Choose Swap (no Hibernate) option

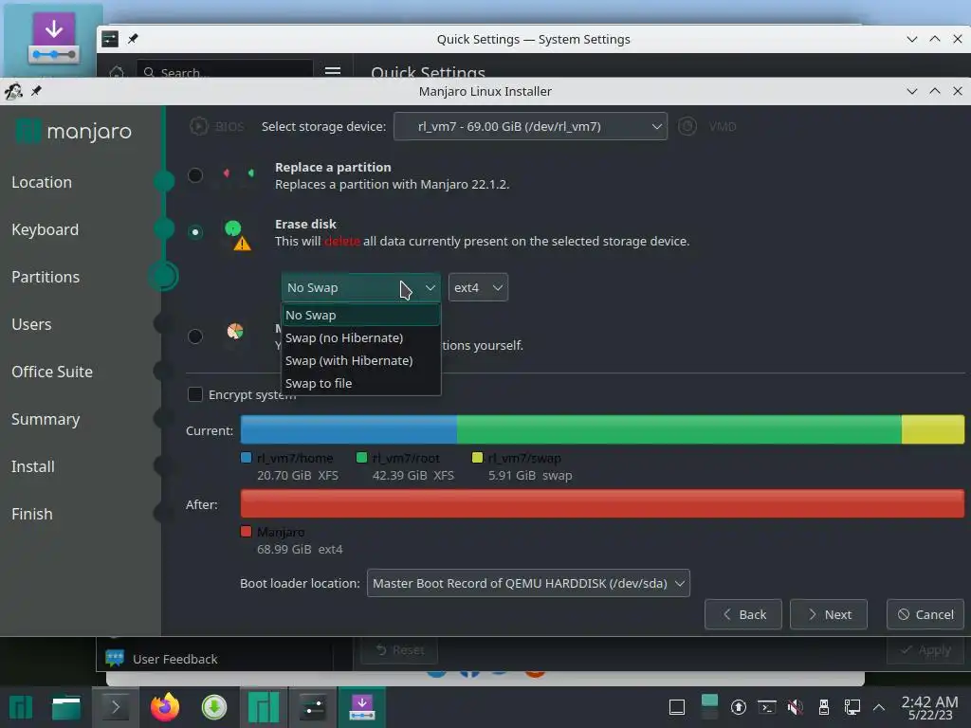pos(361,338)
